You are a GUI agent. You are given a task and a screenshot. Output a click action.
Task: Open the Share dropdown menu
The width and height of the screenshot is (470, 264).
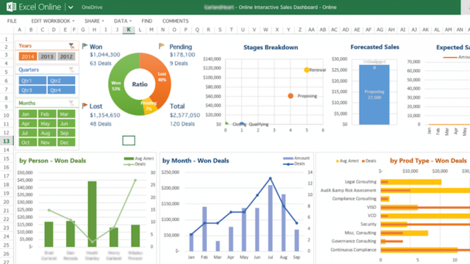[x=94, y=21]
